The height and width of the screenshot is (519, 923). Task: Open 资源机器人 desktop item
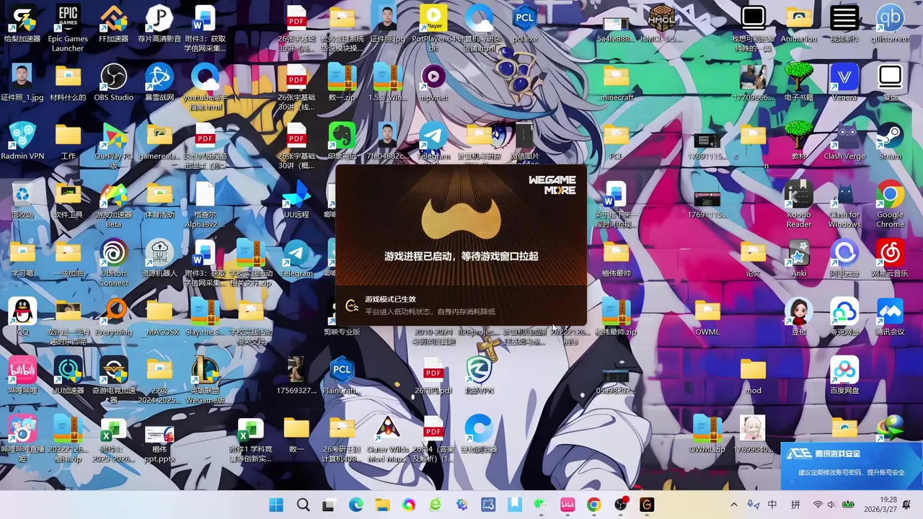159,258
